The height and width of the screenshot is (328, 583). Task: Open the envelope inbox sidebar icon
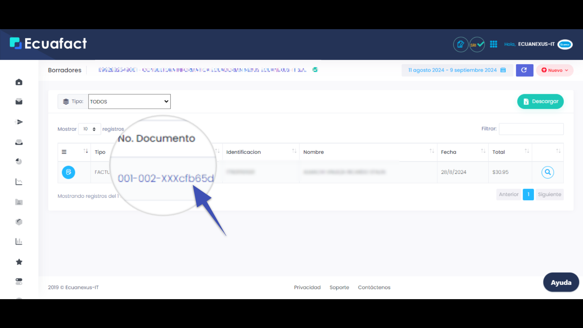[19, 101]
